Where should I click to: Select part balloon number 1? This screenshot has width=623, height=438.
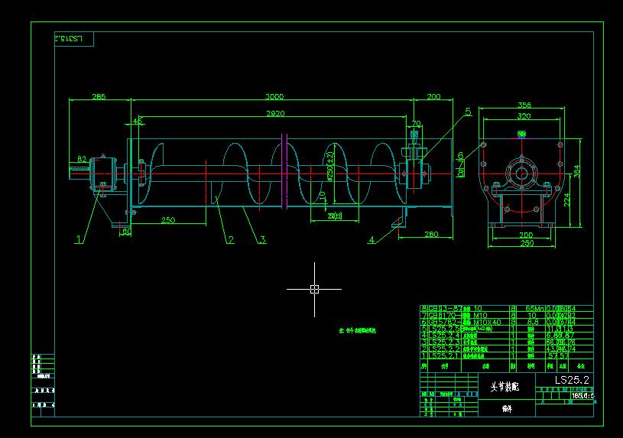[79, 239]
